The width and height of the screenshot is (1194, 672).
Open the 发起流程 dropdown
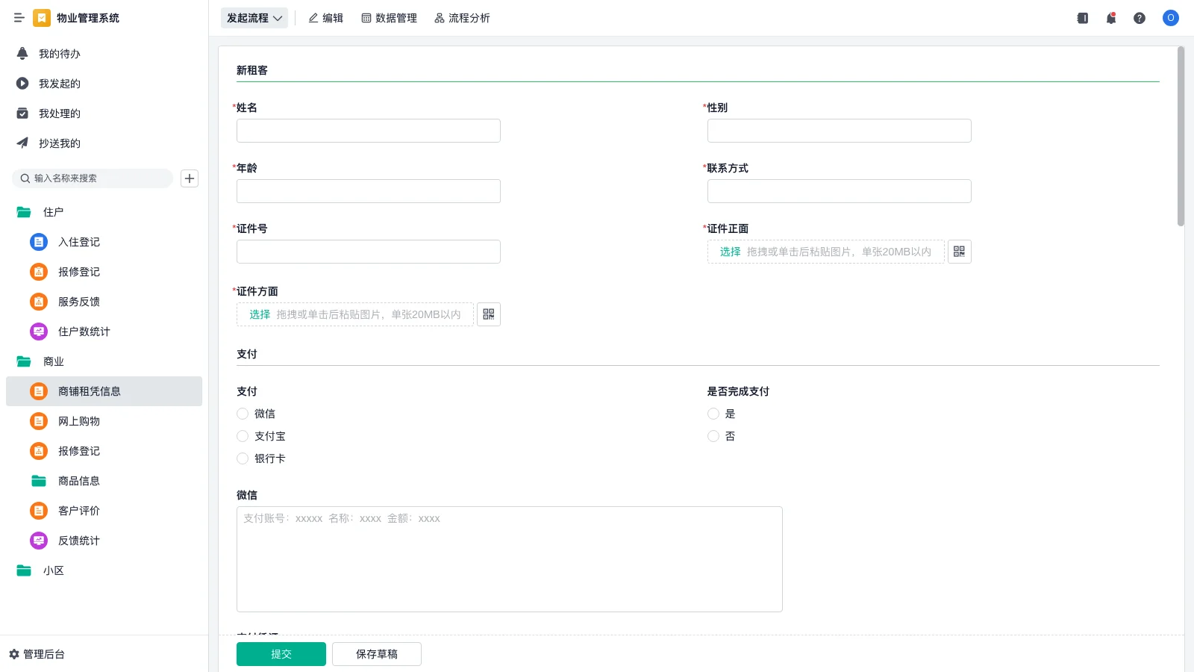pos(254,18)
